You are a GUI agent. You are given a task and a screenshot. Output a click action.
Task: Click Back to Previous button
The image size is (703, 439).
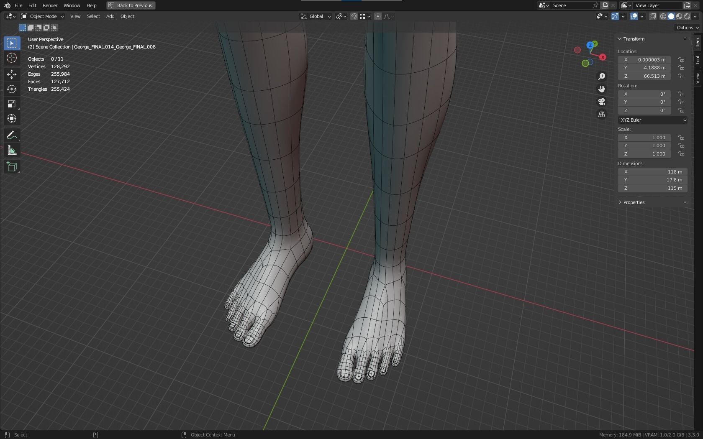point(131,5)
